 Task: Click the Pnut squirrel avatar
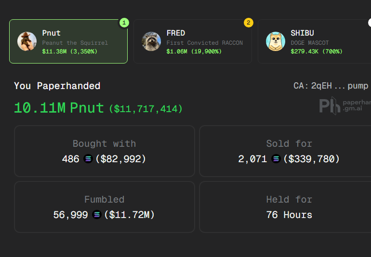point(27,41)
